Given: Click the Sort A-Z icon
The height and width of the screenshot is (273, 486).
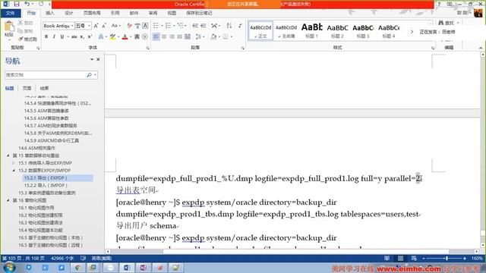Looking at the screenshot, I should click(229, 26).
